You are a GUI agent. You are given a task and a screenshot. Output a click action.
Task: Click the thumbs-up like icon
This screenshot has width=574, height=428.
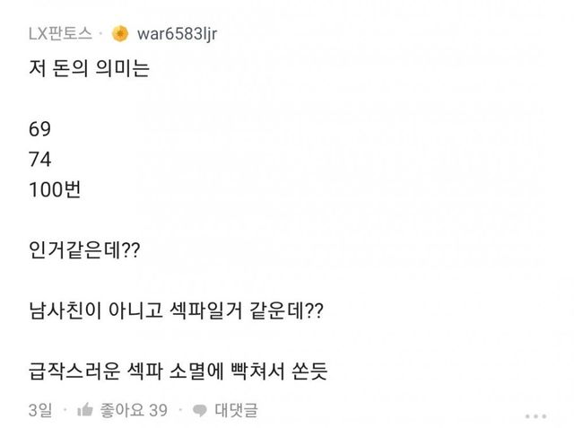(x=85, y=410)
